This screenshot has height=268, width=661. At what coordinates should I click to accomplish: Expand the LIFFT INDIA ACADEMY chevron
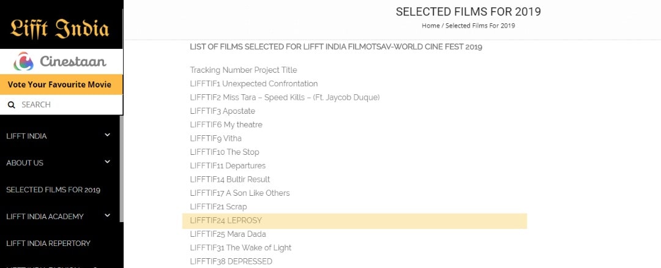[x=108, y=215]
